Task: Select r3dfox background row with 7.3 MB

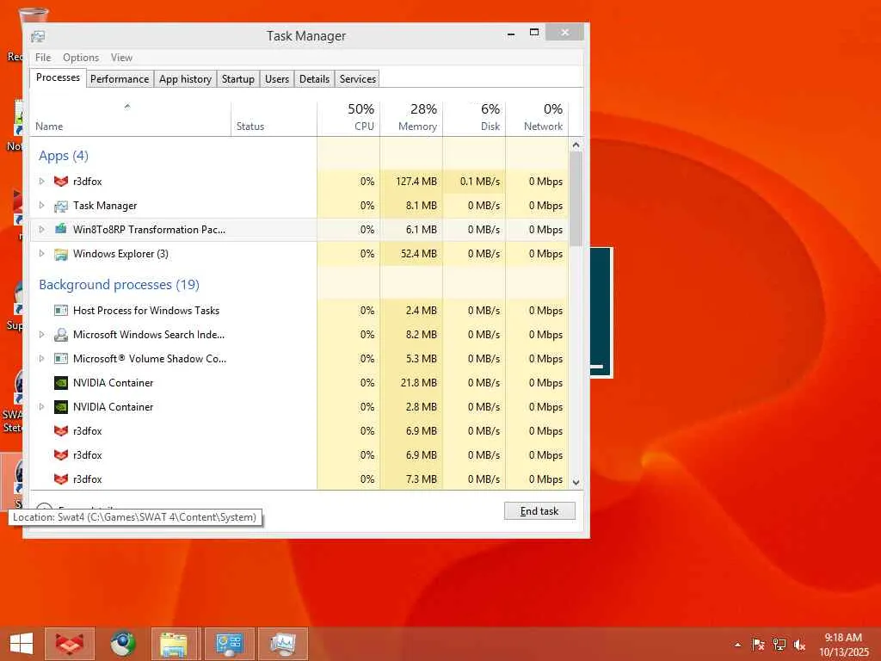Action: [x=299, y=479]
